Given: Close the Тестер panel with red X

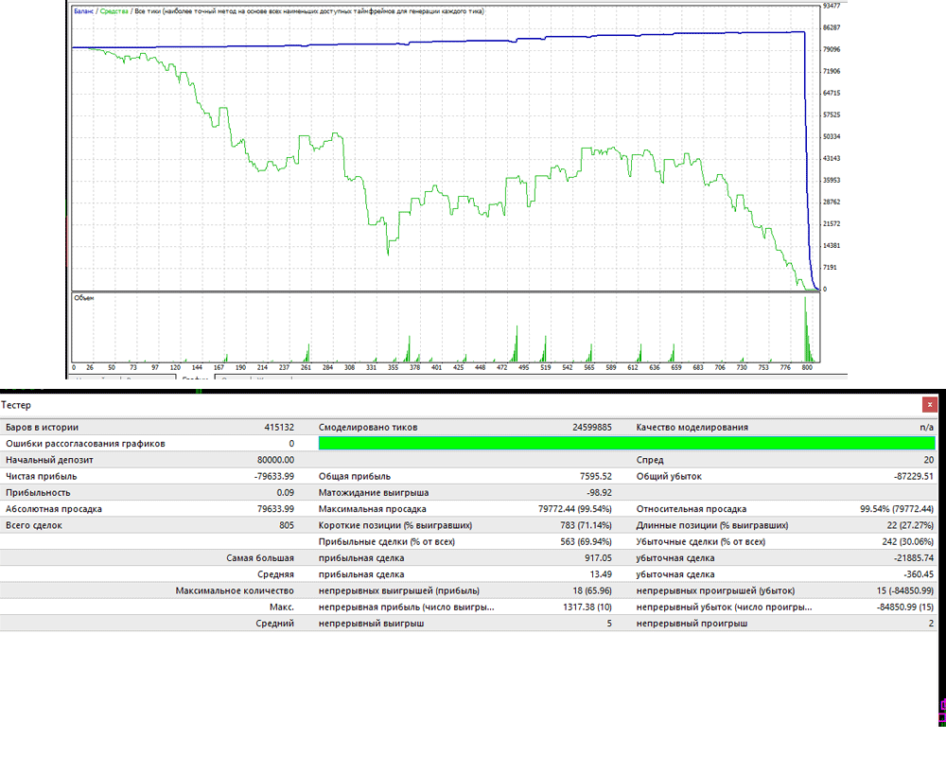Looking at the screenshot, I should click(x=930, y=404).
